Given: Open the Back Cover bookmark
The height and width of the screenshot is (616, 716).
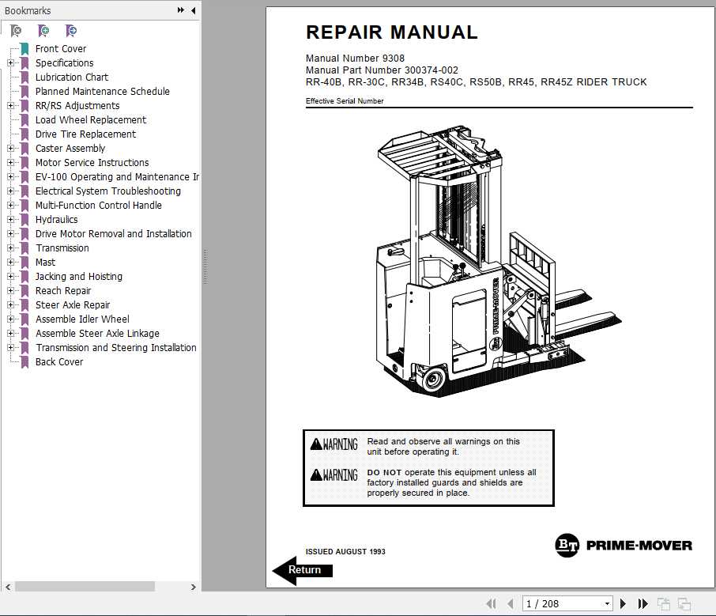Looking at the screenshot, I should click(58, 361).
